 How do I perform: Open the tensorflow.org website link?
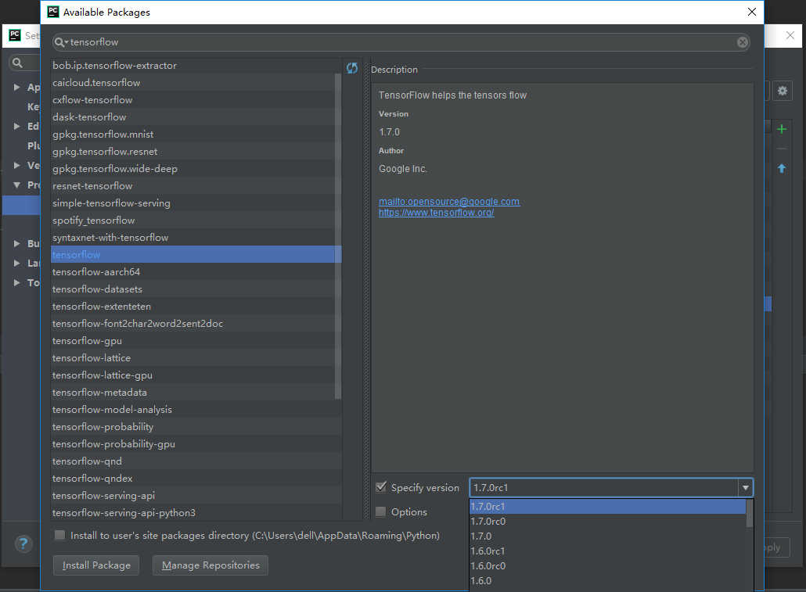pos(437,212)
